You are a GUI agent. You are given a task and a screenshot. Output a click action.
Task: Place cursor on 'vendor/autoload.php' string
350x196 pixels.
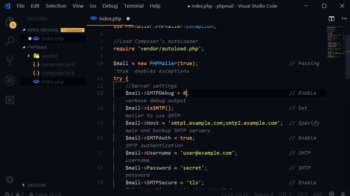pos(169,48)
